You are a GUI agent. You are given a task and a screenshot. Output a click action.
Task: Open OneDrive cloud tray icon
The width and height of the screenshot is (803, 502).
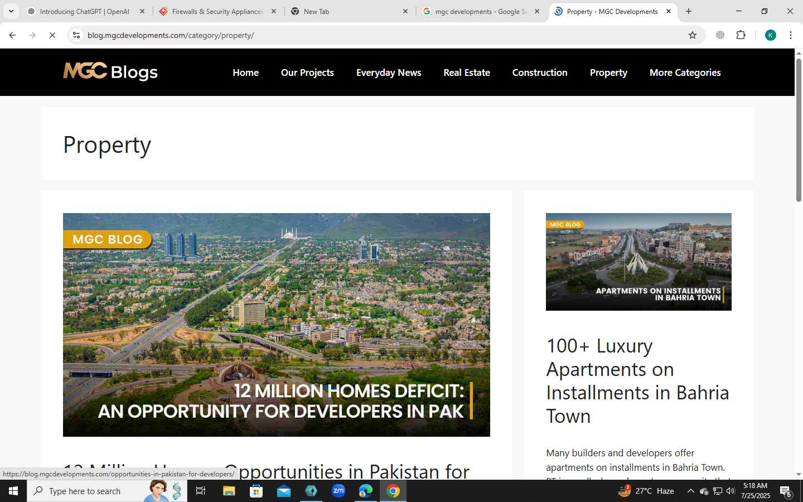(704, 491)
